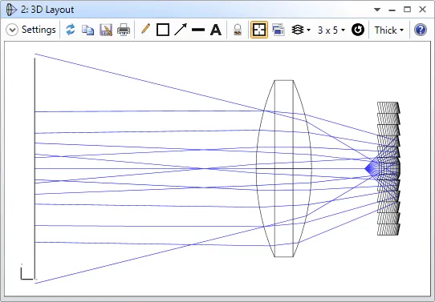Screen dimensions: 435x302
Task: Open the Thick line width dropdown
Action: click(x=389, y=30)
